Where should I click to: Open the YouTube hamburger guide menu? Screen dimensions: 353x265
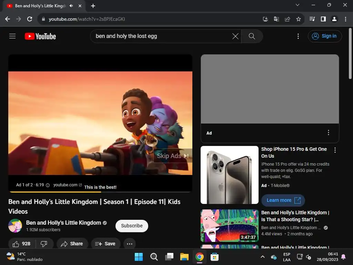pos(12,36)
